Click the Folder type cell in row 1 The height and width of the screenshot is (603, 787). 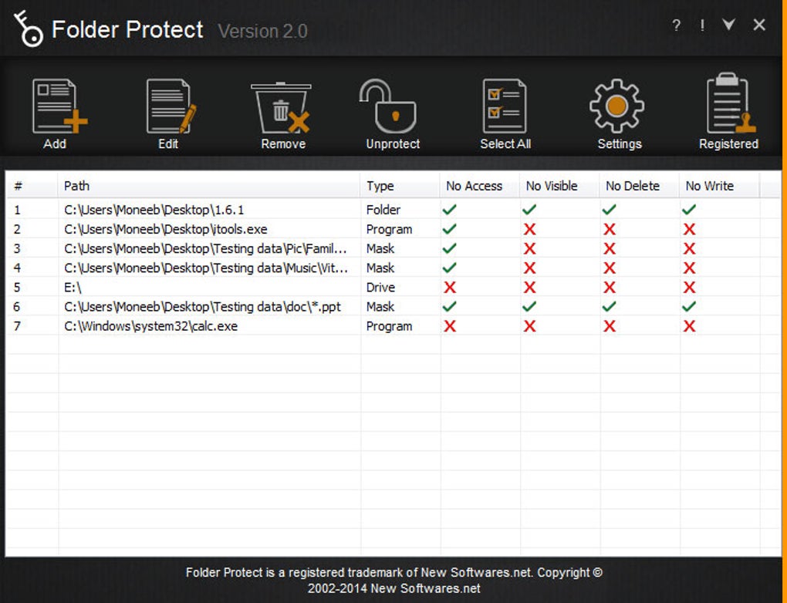tap(383, 210)
